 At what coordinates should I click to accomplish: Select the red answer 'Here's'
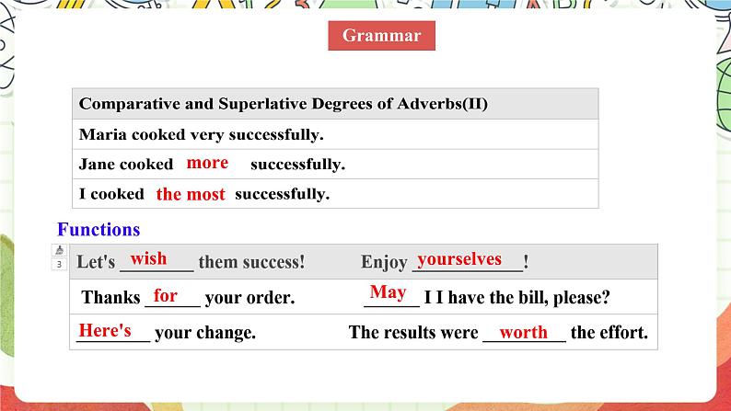click(x=105, y=330)
